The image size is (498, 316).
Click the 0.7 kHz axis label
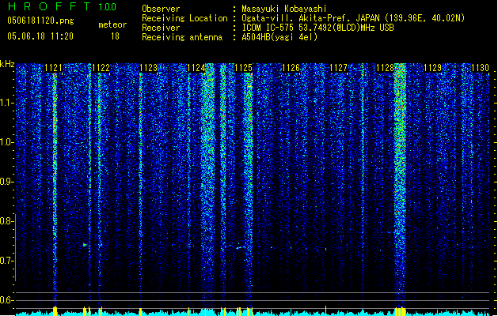pyautogui.click(x=6, y=261)
